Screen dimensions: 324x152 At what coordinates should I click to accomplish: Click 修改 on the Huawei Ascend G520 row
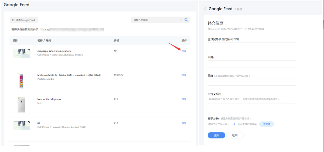coord(184,123)
